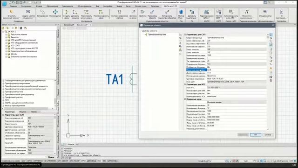Expand Выноски tree folder
This screenshot has width=298, height=168.
click(x=6, y=37)
